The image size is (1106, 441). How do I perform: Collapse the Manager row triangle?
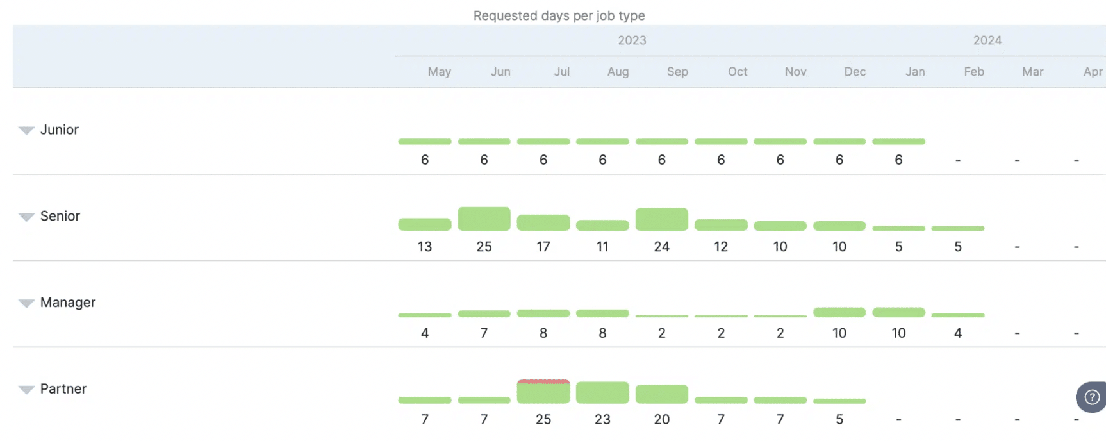[x=26, y=303]
